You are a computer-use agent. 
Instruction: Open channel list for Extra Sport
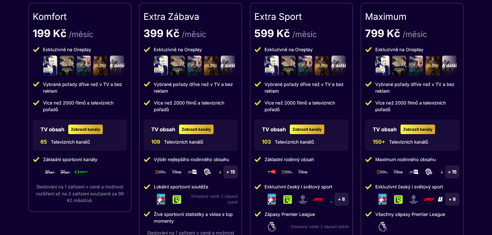coord(307,129)
